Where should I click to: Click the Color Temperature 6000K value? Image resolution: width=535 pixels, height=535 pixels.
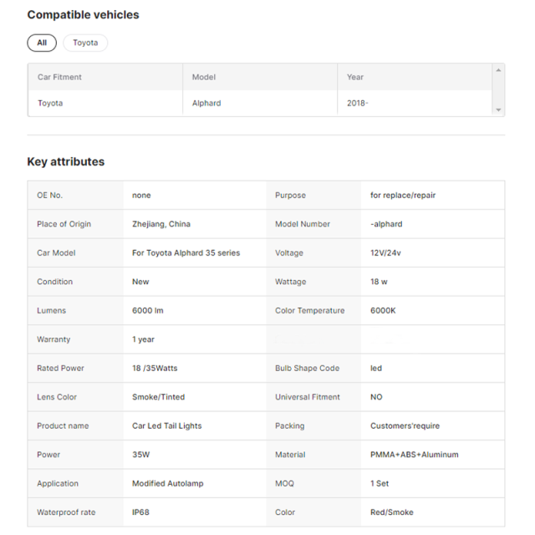pos(383,310)
